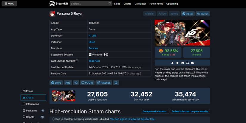Click the Ignore button

(174, 14)
